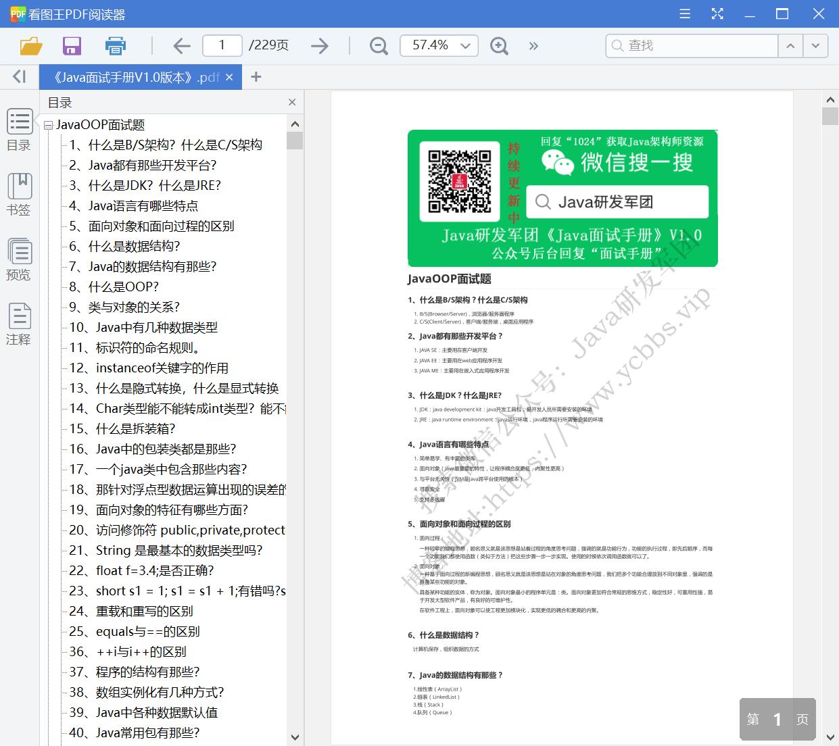839x746 pixels.
Task: Collapse the JavaOOP面试题 tree node
Action: point(48,125)
